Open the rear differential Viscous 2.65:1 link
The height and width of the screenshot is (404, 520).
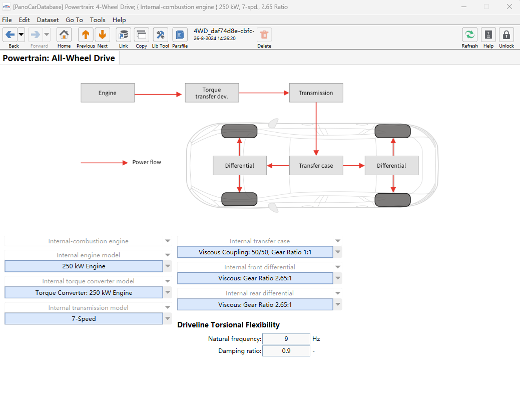click(255, 304)
